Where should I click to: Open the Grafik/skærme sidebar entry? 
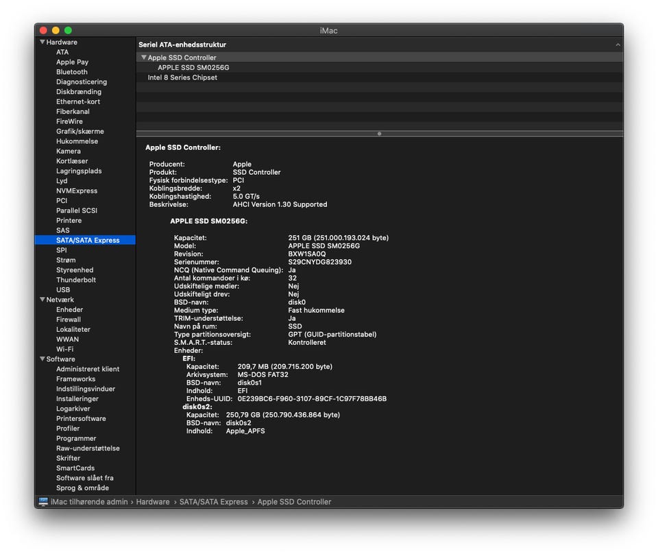click(80, 131)
